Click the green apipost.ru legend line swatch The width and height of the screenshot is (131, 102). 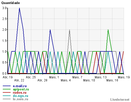(7, 89)
